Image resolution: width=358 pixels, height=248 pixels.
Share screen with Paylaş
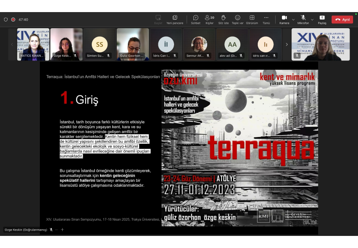coord(322,20)
